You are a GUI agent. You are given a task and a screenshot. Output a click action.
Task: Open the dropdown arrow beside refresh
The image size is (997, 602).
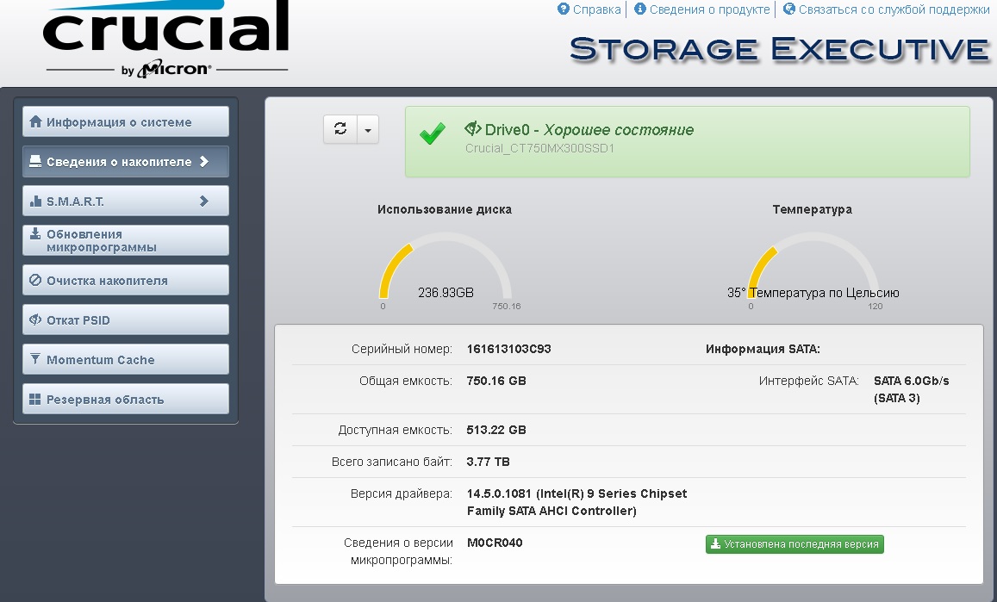368,130
